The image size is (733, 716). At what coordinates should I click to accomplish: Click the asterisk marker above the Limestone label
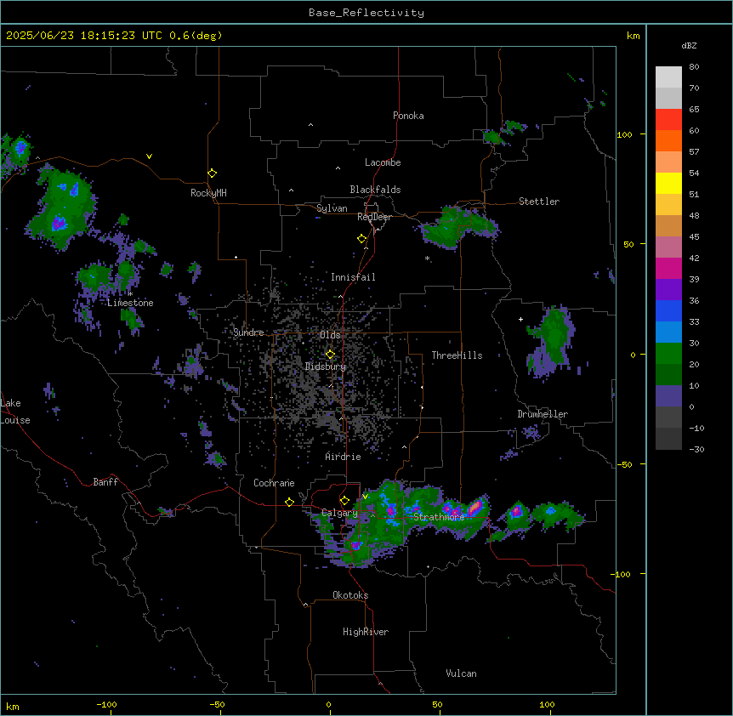click(x=130, y=294)
